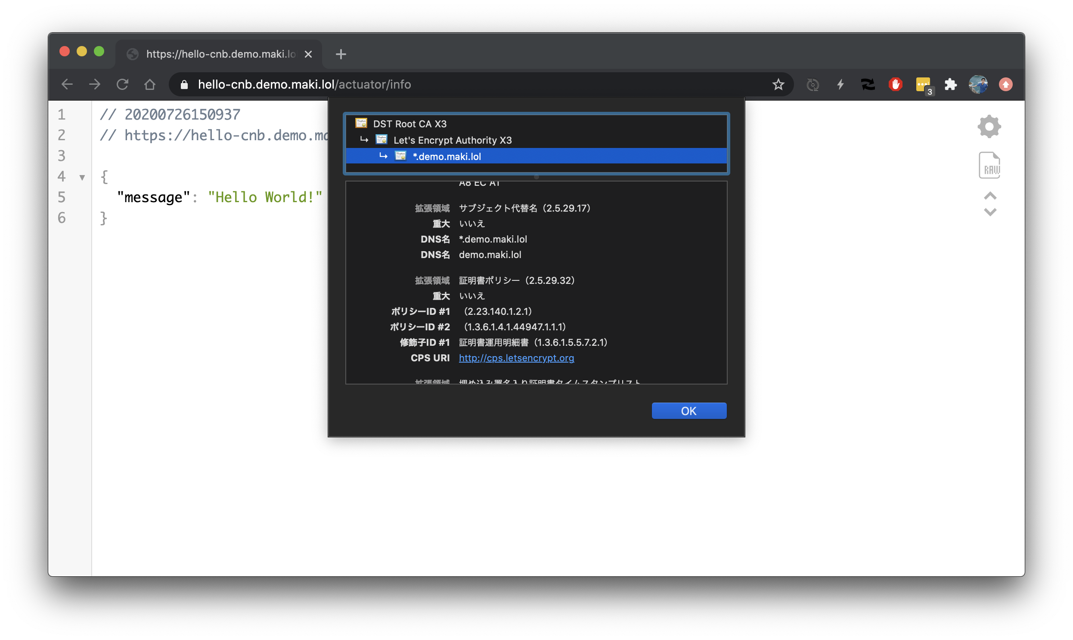Viewport: 1073px width, 640px height.
Task: Click the address bar URL field
Action: click(x=475, y=85)
